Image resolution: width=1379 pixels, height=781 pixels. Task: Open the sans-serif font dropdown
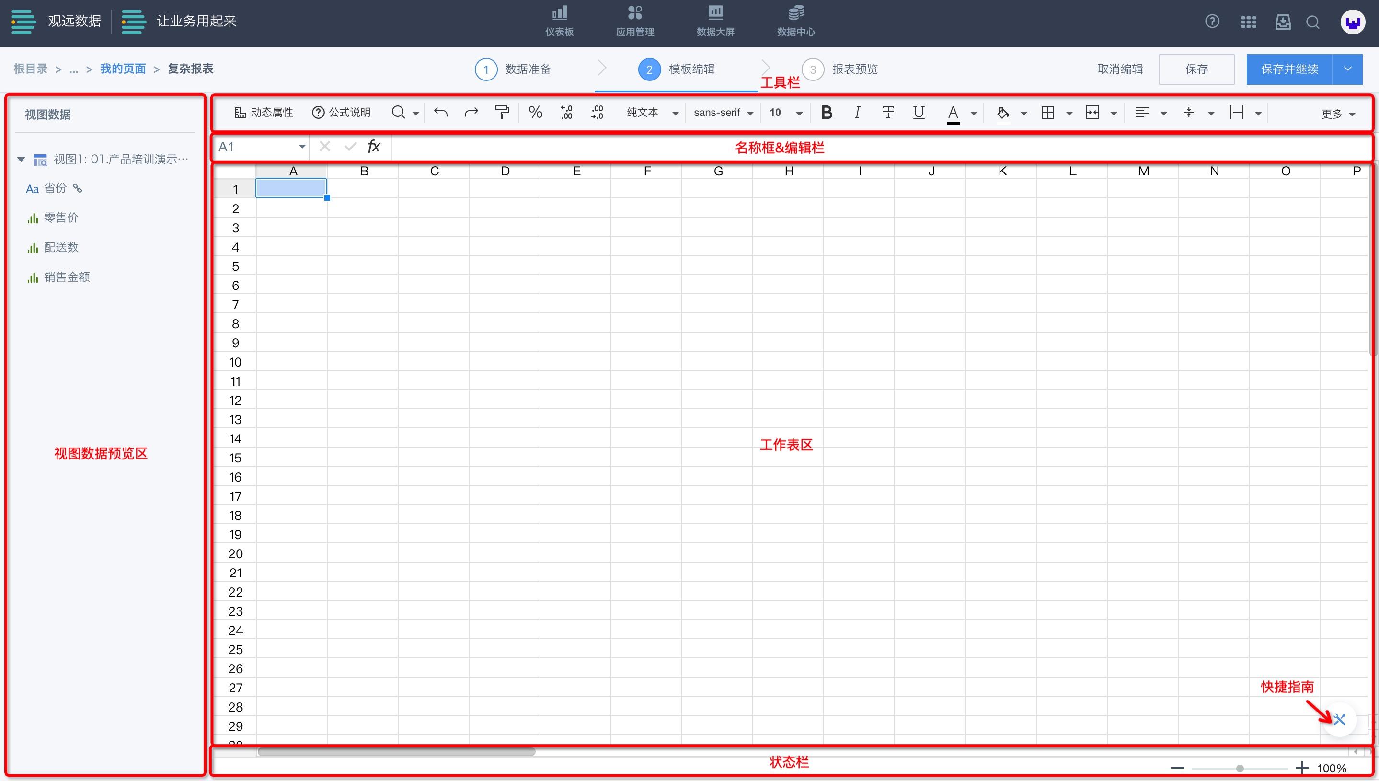[x=724, y=113]
